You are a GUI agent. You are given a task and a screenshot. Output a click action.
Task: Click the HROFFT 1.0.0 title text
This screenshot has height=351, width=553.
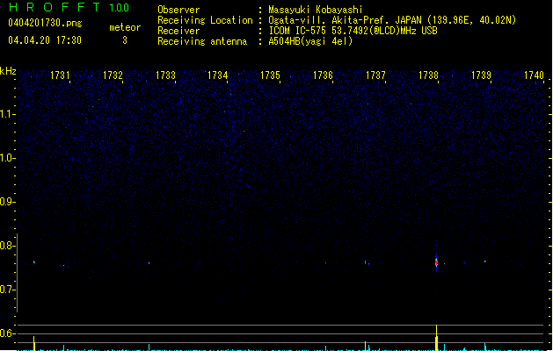click(69, 7)
